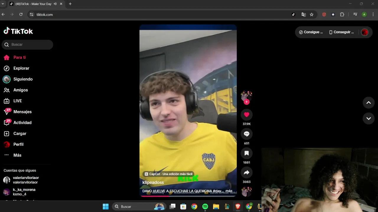Go back in browser history
Image resolution: width=378 pixels, height=212 pixels.
[3, 14]
